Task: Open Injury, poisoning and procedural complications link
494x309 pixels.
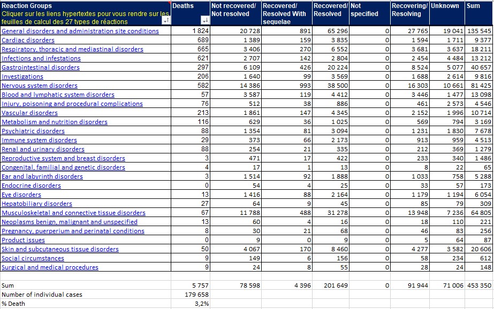Action: [72, 104]
